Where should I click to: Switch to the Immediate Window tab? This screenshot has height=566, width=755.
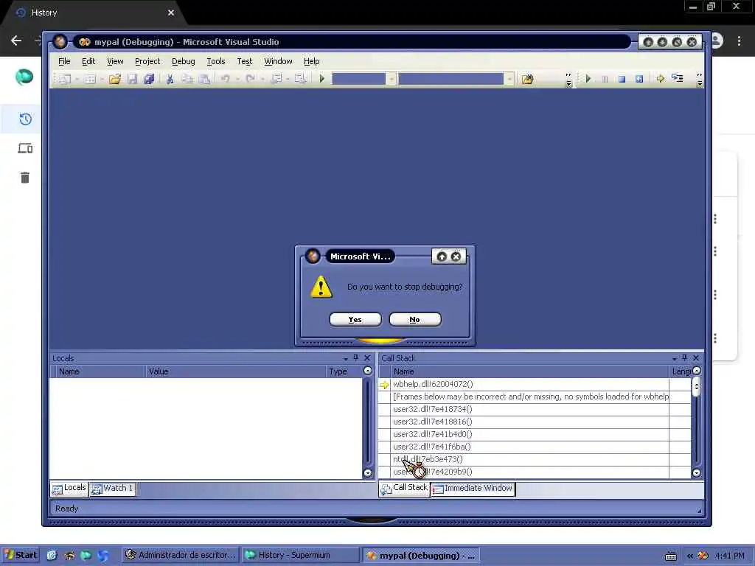coord(473,489)
